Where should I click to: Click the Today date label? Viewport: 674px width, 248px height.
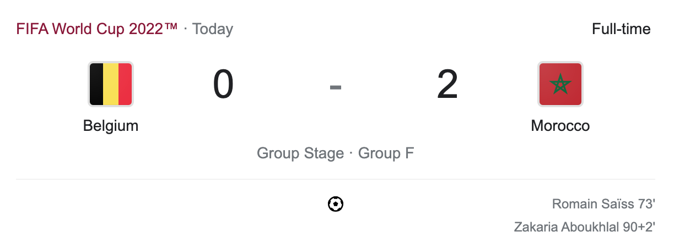click(213, 29)
